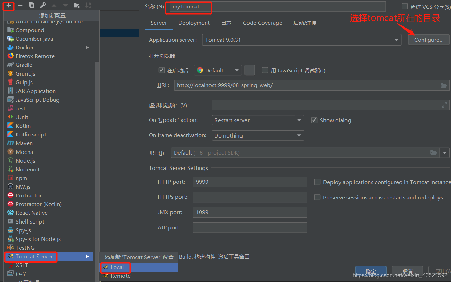Open the On 'Update' action dropdown

(x=258, y=120)
